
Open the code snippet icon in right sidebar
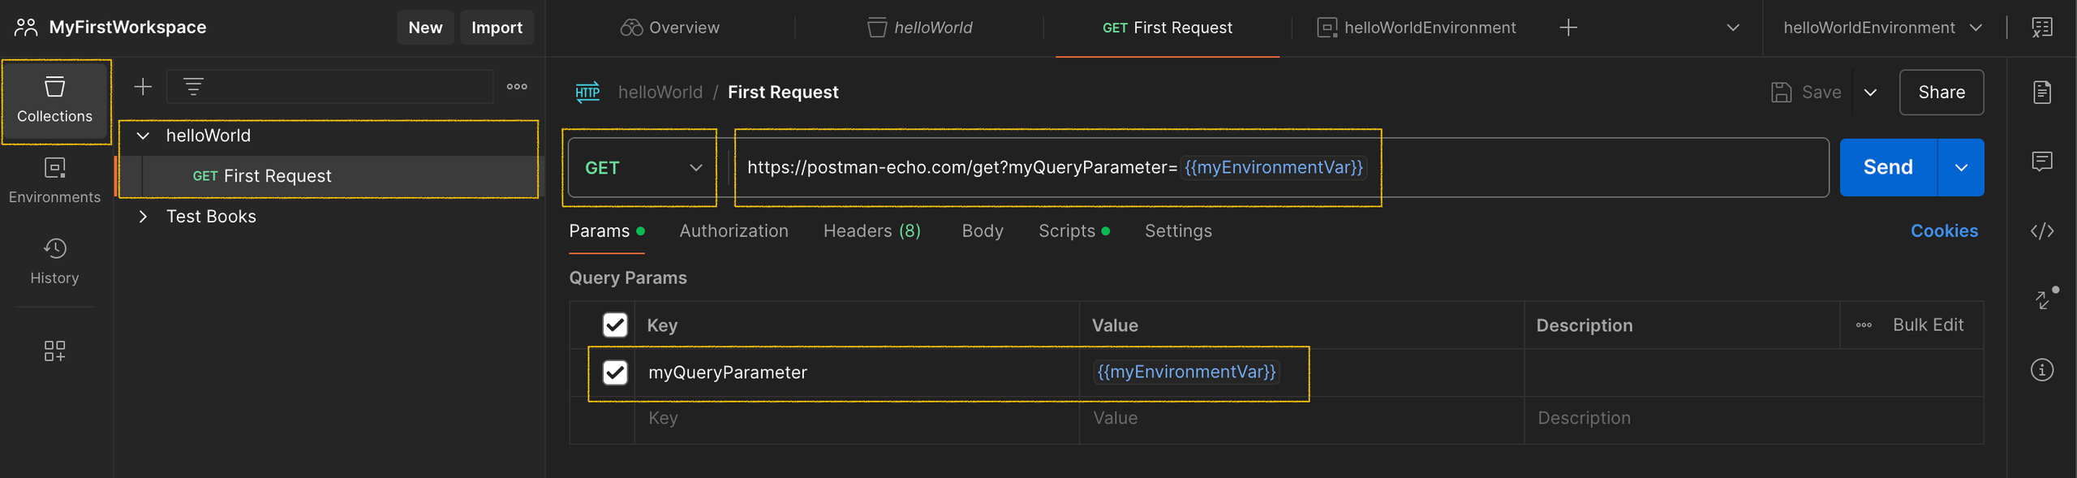(x=2041, y=231)
